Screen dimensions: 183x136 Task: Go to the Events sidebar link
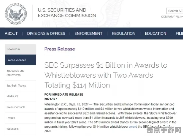tap(21, 118)
